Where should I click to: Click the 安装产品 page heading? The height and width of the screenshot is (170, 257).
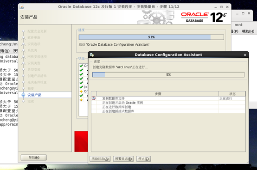tap(29, 17)
